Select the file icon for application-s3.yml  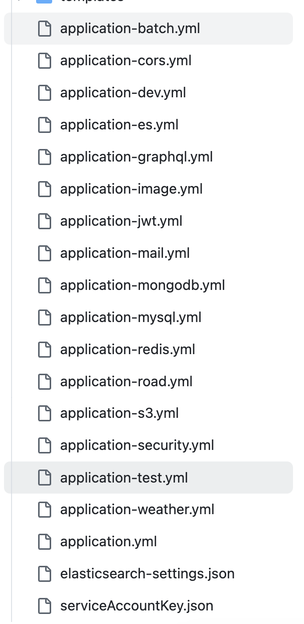pos(45,414)
